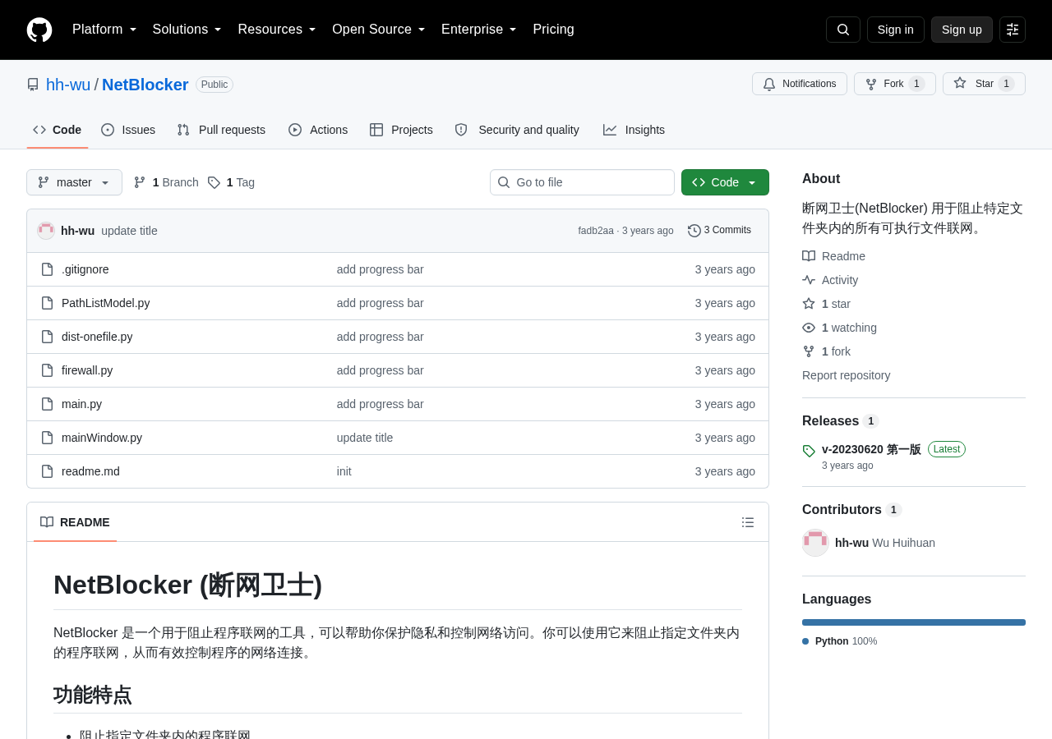
Task: Switch to the Actions tab
Action: (318, 130)
